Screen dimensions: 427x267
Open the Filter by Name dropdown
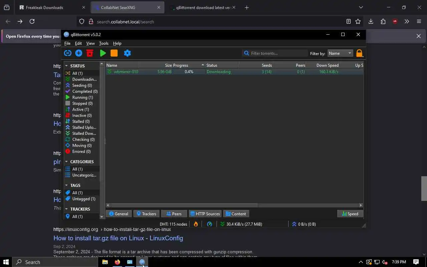(x=340, y=53)
